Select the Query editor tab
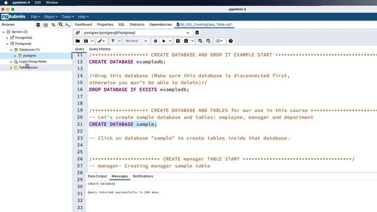Viewport: 377px width, 212px height. pyautogui.click(x=80, y=49)
